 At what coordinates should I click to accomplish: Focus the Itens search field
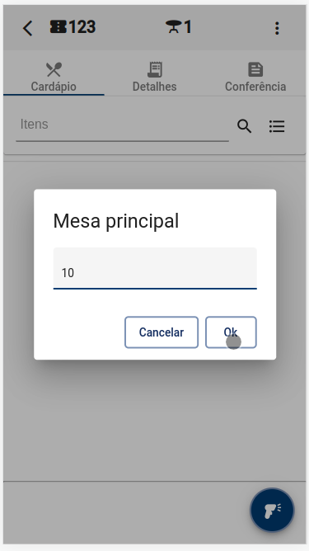[x=122, y=125]
